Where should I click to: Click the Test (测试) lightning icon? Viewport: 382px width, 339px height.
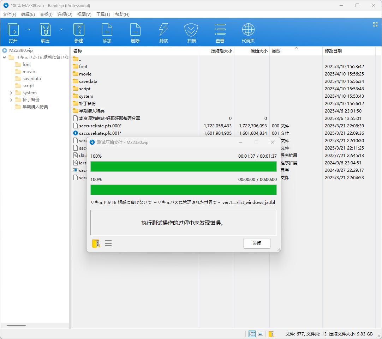click(163, 30)
